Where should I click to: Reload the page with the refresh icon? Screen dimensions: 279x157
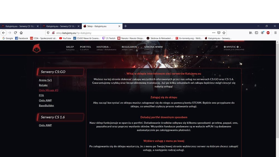pyautogui.click(x=15, y=33)
